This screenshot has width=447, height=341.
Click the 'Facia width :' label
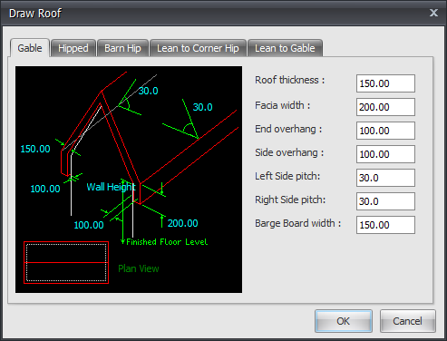pyautogui.click(x=283, y=105)
